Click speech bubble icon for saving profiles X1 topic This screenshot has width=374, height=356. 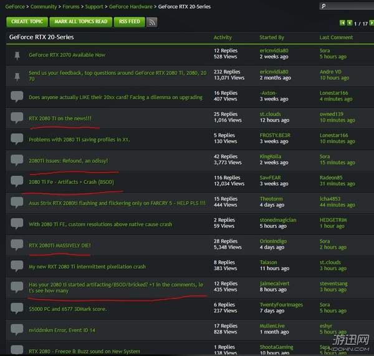pyautogui.click(x=17, y=139)
